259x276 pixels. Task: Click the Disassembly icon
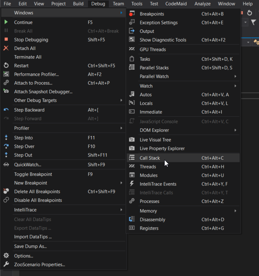[x=132, y=220]
